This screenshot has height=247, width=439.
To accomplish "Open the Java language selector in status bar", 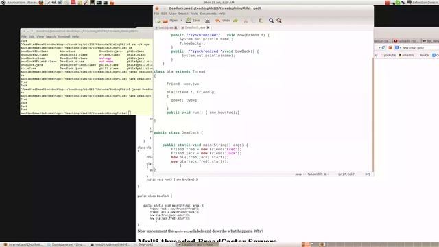I will [x=300, y=174].
